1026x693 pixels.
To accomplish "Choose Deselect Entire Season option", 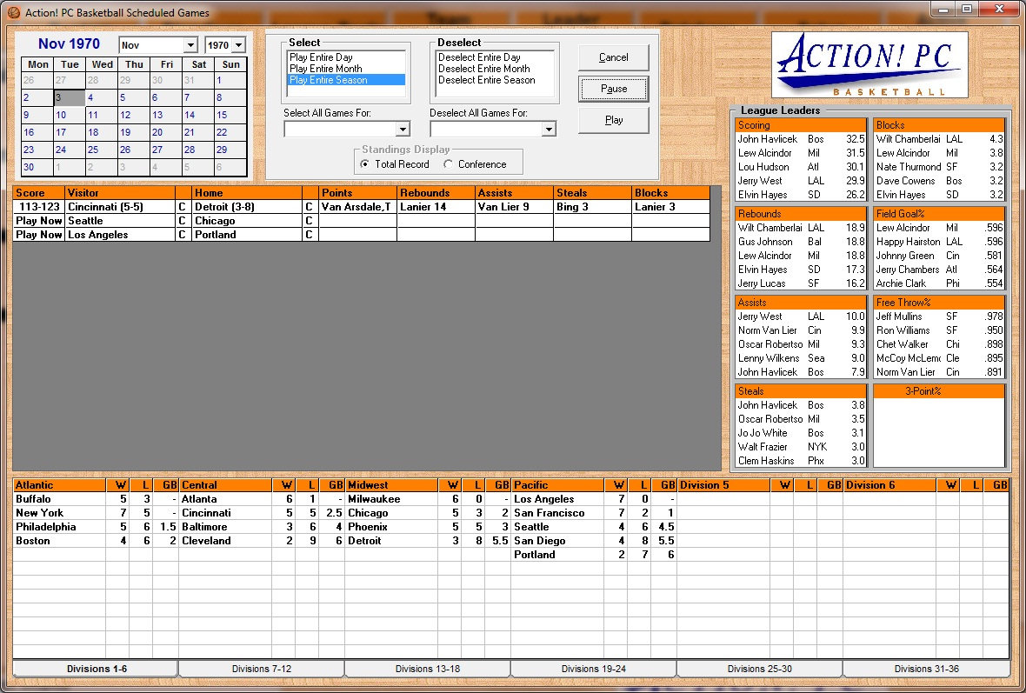I will click(486, 80).
